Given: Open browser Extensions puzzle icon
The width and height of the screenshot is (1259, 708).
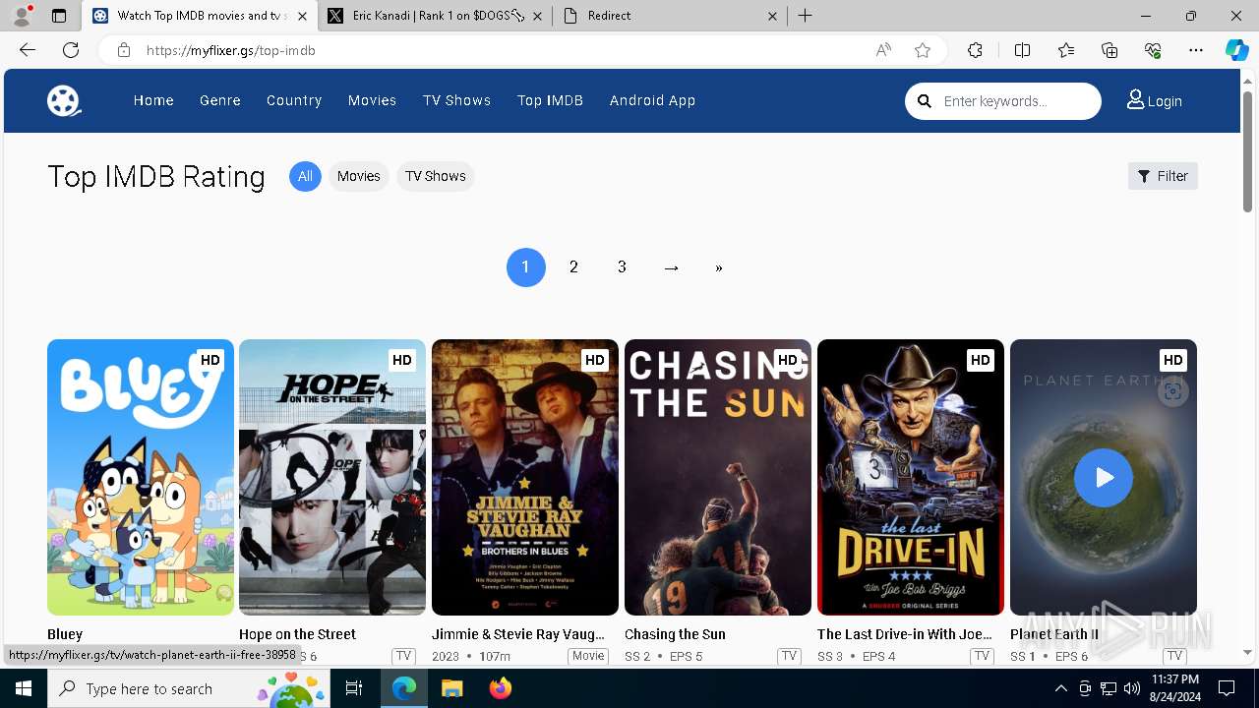Looking at the screenshot, I should (975, 50).
